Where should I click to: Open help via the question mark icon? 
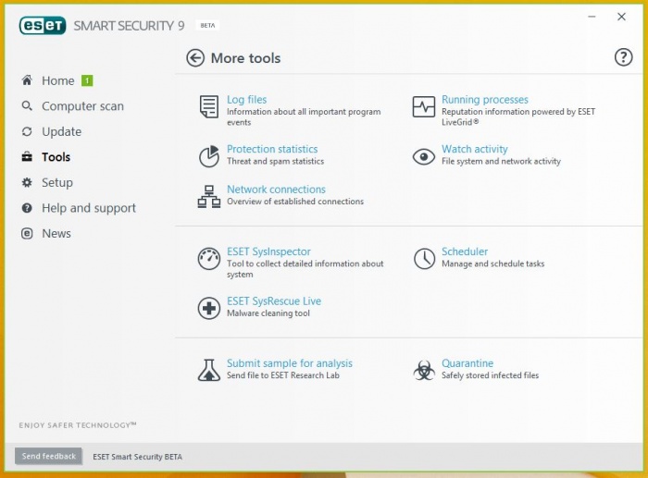[623, 57]
